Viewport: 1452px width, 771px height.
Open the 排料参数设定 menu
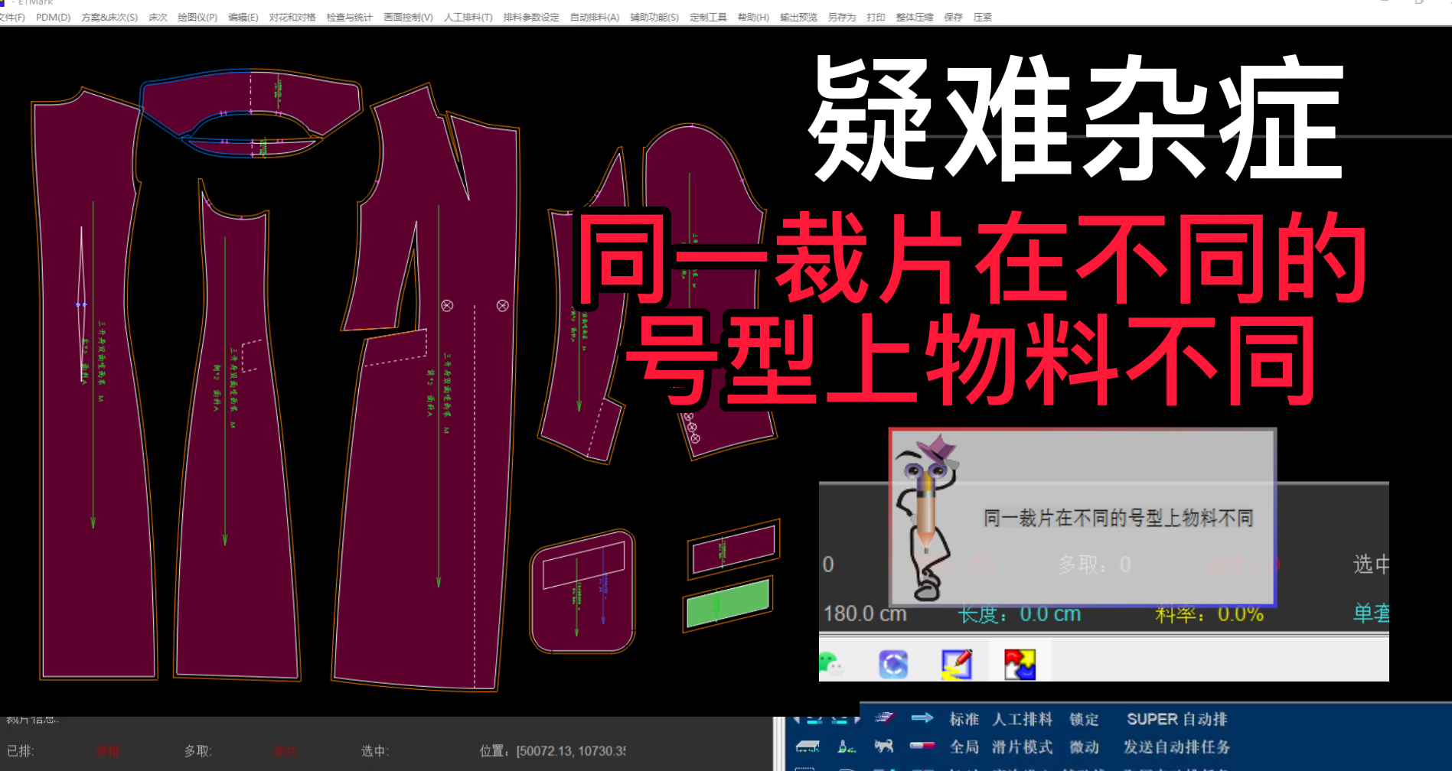point(531,18)
